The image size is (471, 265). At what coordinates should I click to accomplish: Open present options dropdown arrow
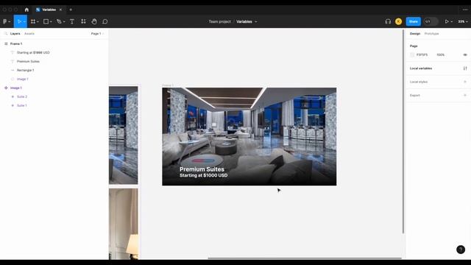451,21
